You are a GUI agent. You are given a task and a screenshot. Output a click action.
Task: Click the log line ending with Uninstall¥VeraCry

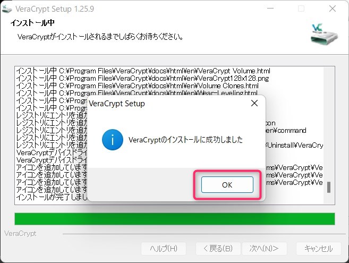(x=169, y=145)
